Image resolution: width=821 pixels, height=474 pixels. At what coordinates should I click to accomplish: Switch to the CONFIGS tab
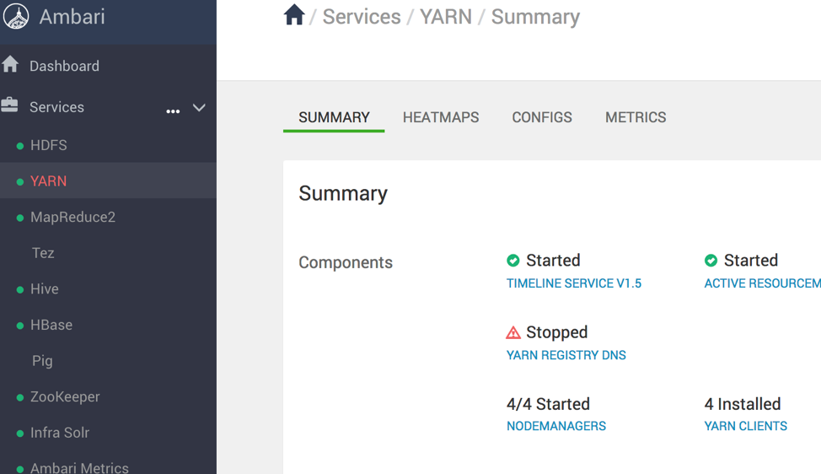point(542,117)
